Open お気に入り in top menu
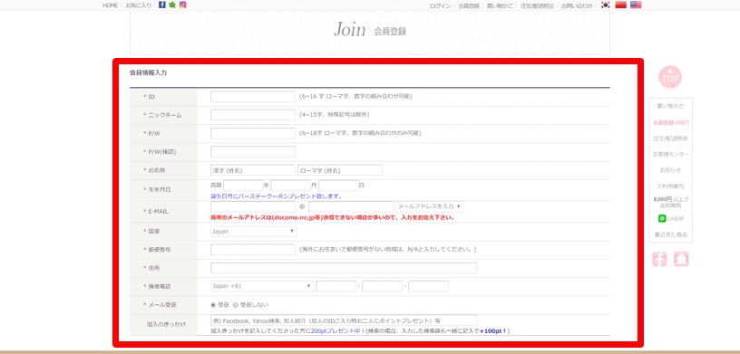This screenshot has height=354, width=740. [x=138, y=5]
